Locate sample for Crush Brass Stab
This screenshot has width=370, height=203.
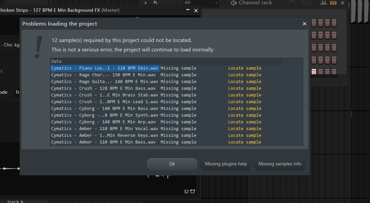(x=245, y=95)
